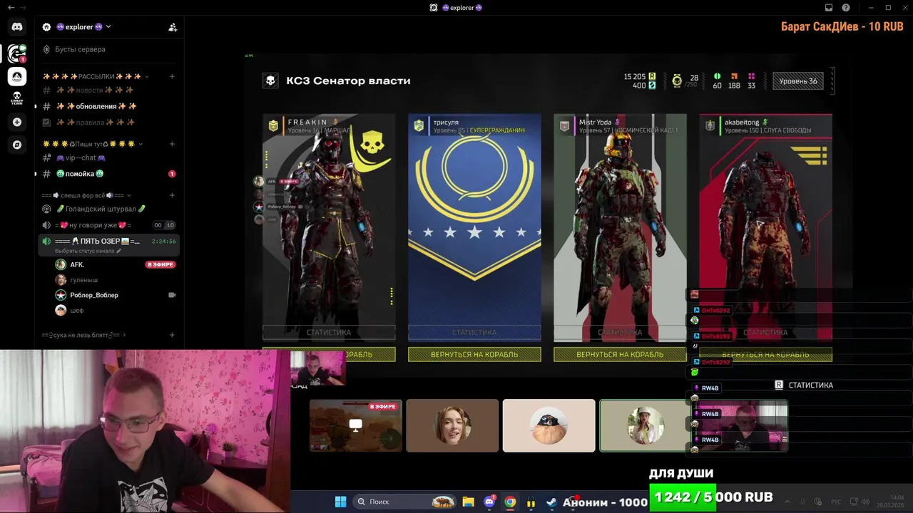The height and width of the screenshot is (513, 913).
Task: Click ВЕРНУТЬСЯ НА КОРАБЛЬ under Mistr Yoda card
Action: pyautogui.click(x=620, y=354)
